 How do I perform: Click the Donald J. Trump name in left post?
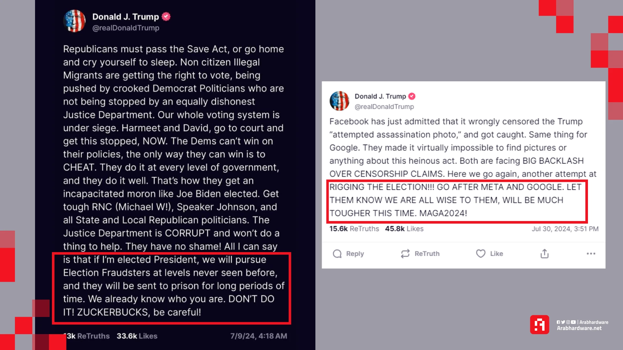click(126, 17)
